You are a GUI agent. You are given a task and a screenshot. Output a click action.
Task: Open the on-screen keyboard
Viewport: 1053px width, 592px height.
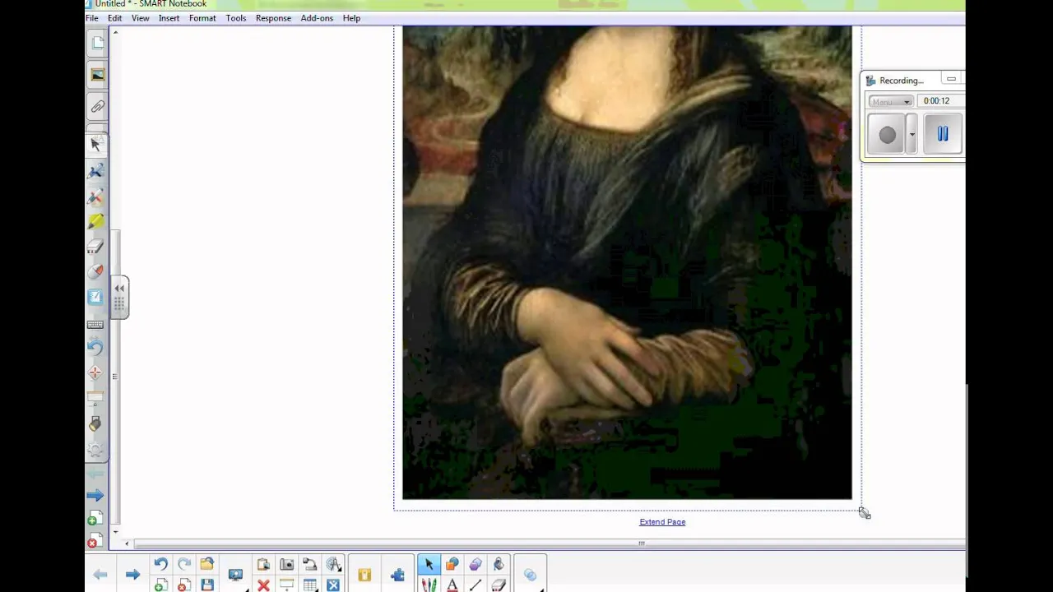point(95,325)
